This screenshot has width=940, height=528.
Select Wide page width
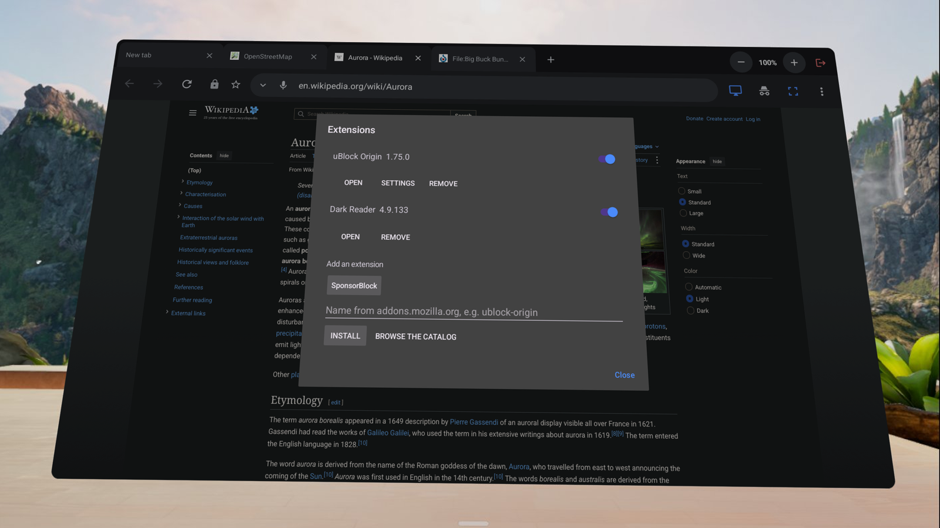point(686,255)
